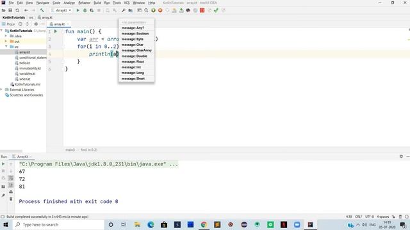Build project using the hammer icon

click(x=42, y=10)
